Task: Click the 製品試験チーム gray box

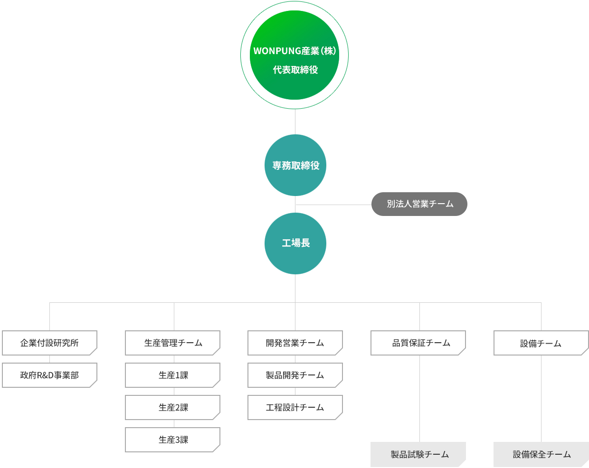Action: pyautogui.click(x=418, y=454)
